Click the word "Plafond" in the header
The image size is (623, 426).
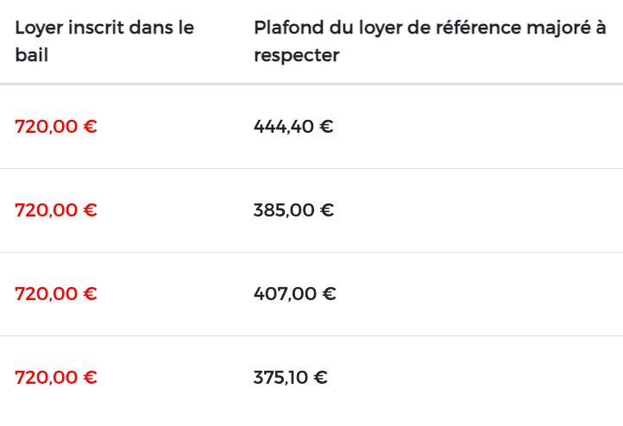coord(289,28)
